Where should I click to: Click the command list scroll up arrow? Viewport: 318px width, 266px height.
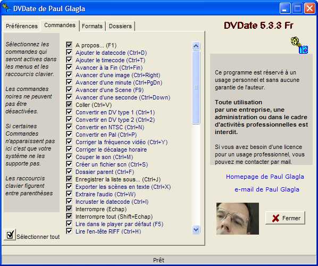click(x=196, y=46)
